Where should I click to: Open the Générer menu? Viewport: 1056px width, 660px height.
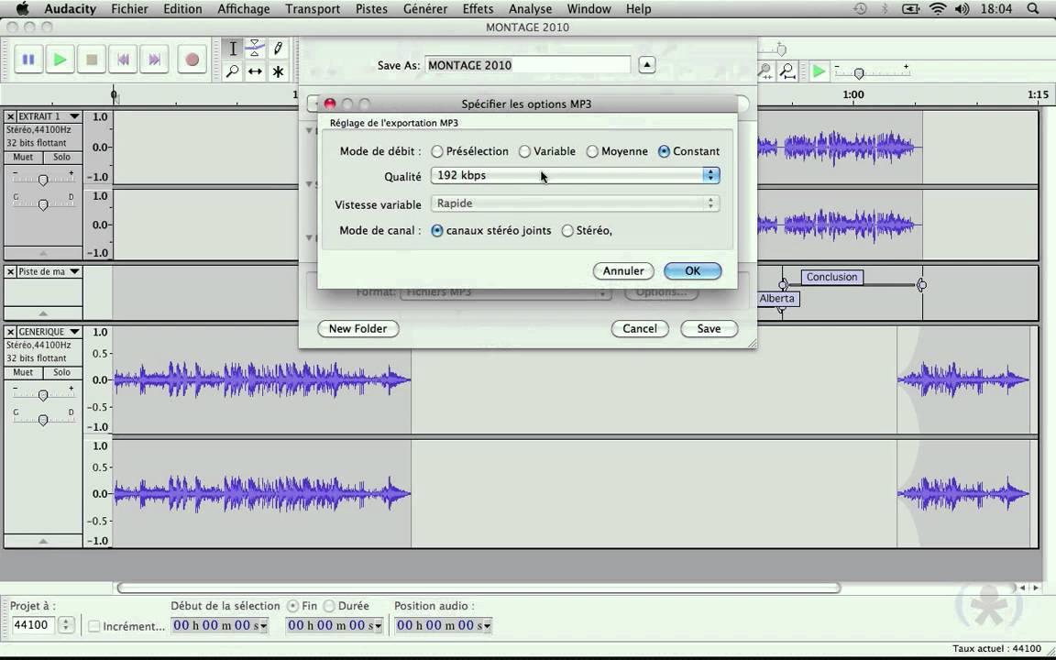pos(425,9)
